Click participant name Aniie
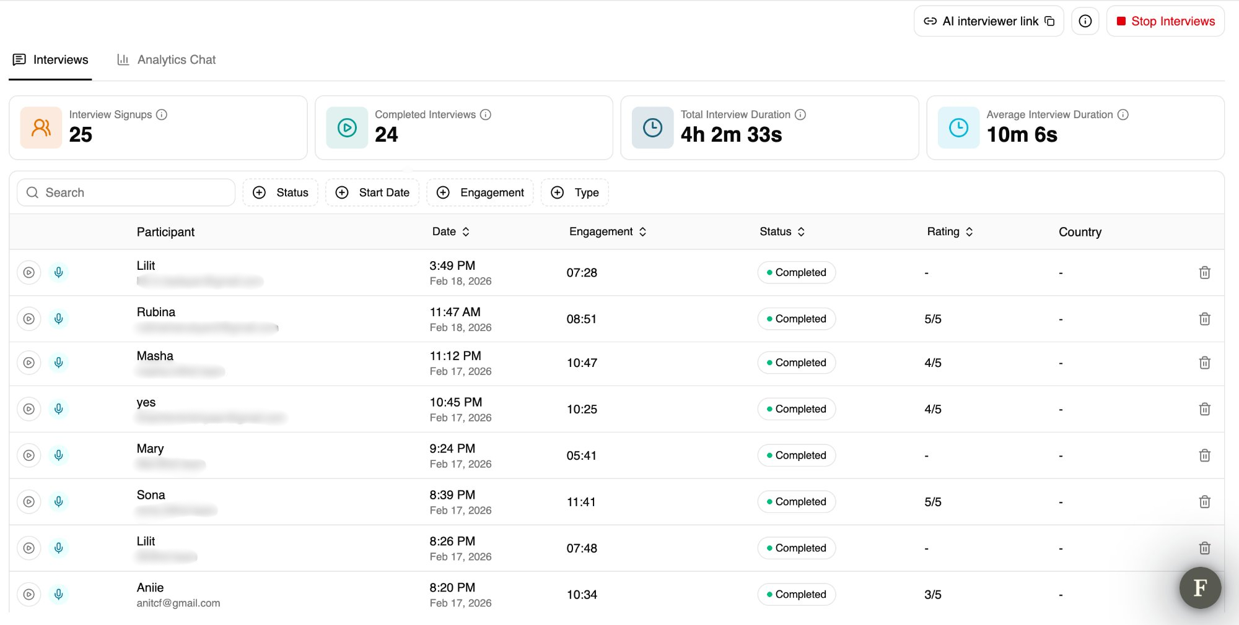 tap(151, 588)
